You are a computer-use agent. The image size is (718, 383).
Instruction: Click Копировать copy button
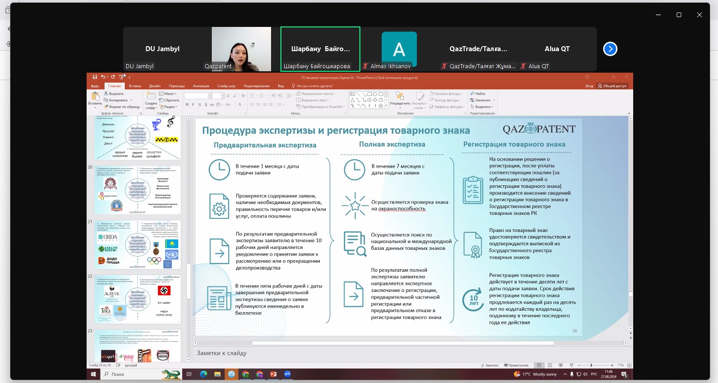(x=116, y=100)
